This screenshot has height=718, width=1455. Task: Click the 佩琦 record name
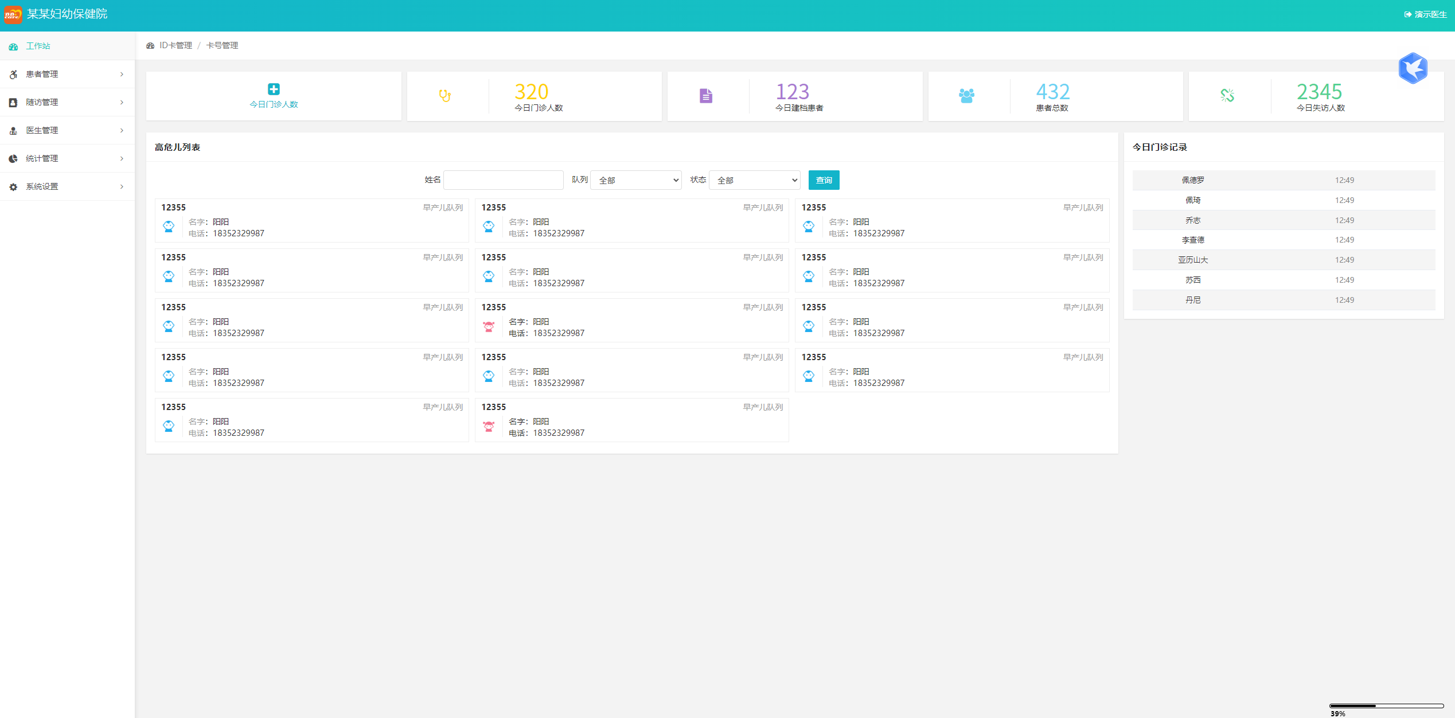pyautogui.click(x=1193, y=200)
